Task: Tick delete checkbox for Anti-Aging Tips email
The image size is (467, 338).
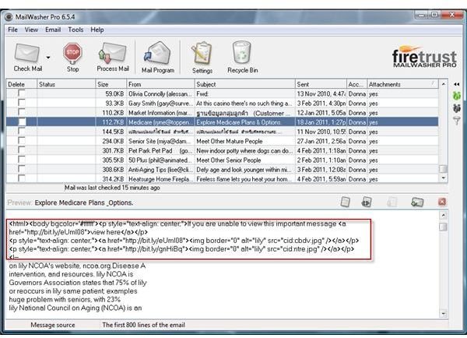Action: pos(22,169)
